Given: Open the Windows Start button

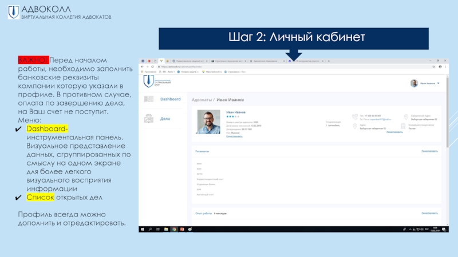Looking at the screenshot, I should tap(142, 230).
